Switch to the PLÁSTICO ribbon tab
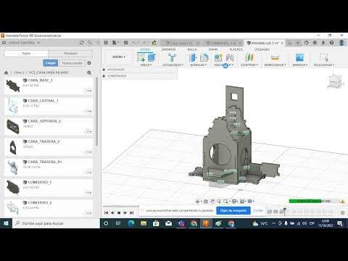 click(236, 49)
